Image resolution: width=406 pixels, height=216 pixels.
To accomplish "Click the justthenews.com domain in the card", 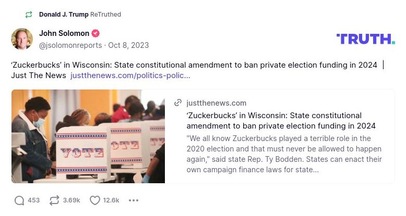I will point(217,103).
